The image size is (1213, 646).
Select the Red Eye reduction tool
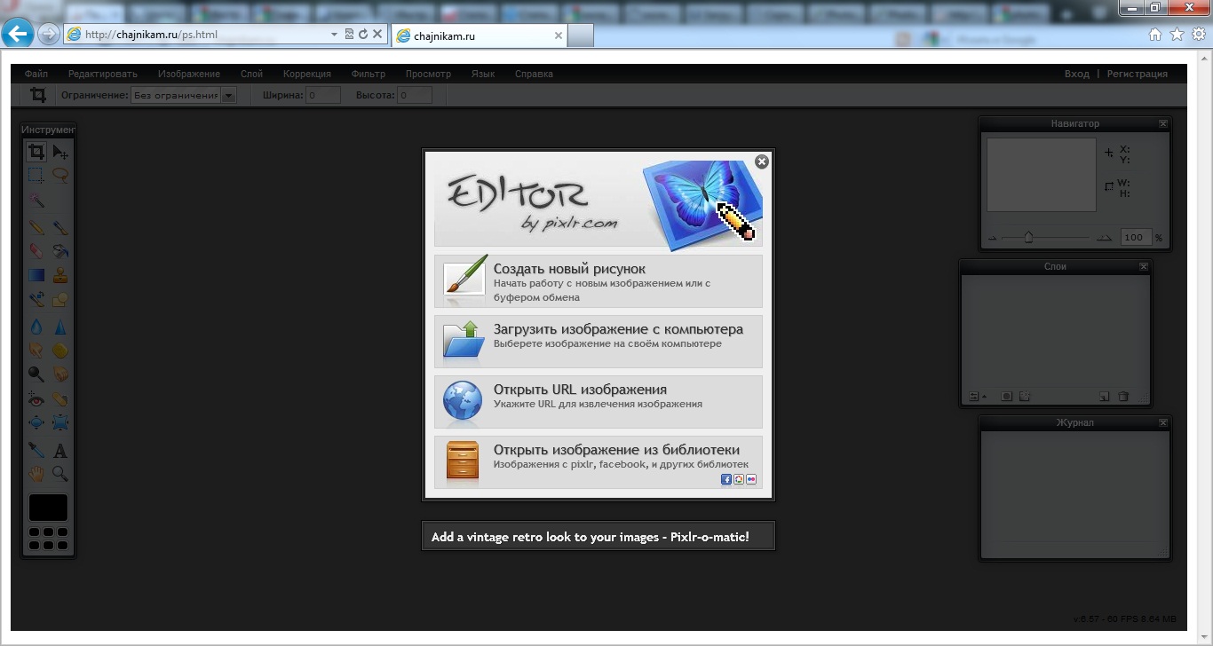click(36, 399)
